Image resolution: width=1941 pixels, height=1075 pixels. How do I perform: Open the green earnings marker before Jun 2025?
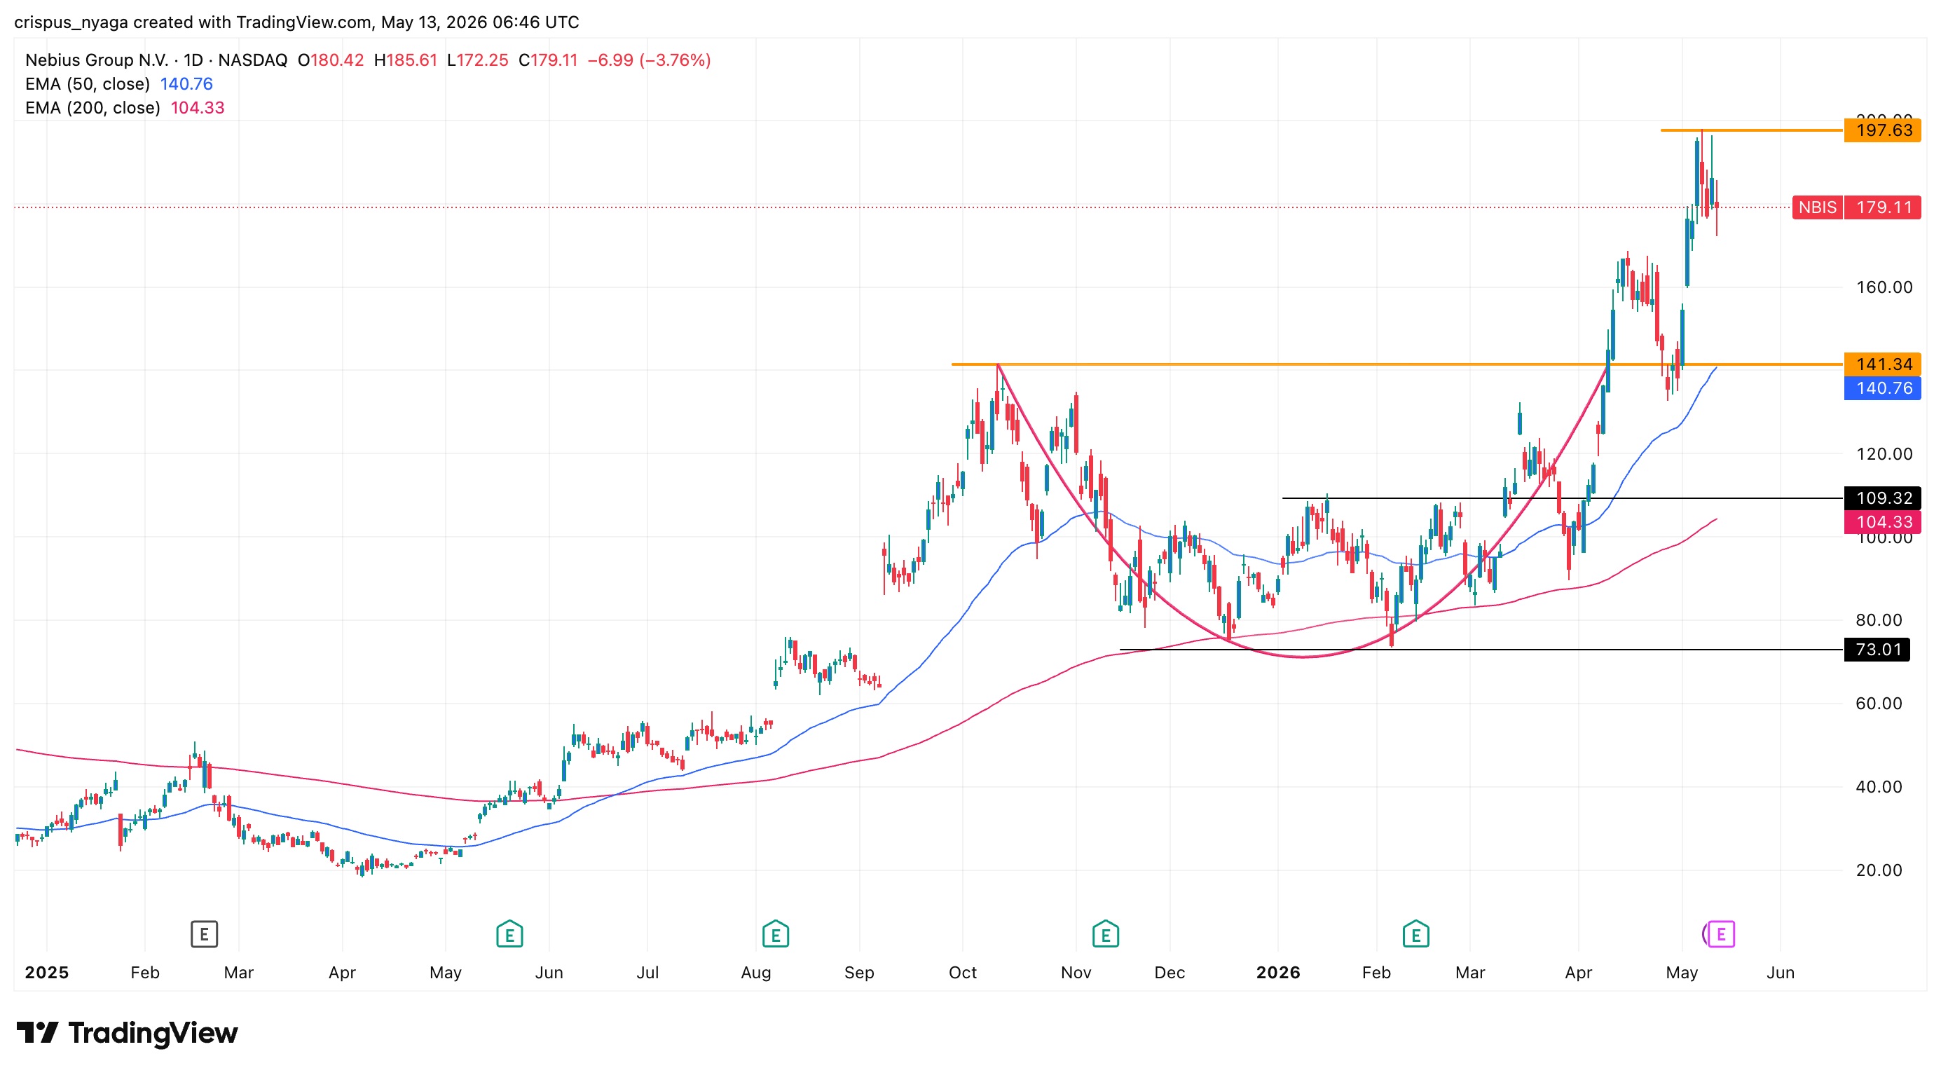pos(509,934)
